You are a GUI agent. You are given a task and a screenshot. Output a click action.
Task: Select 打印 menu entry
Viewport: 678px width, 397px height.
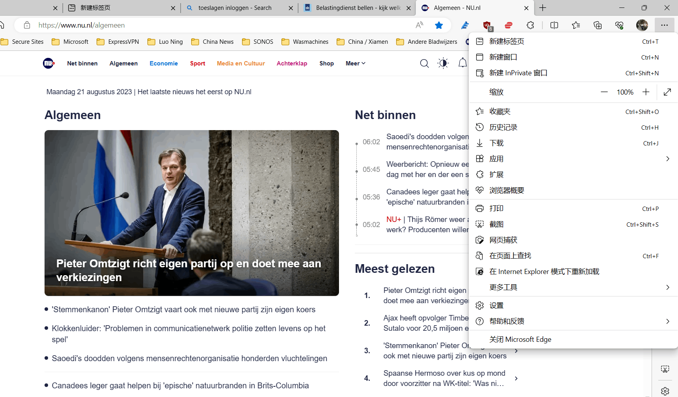click(573, 209)
